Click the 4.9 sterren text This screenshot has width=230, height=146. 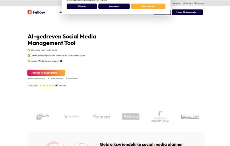(x=61, y=85)
